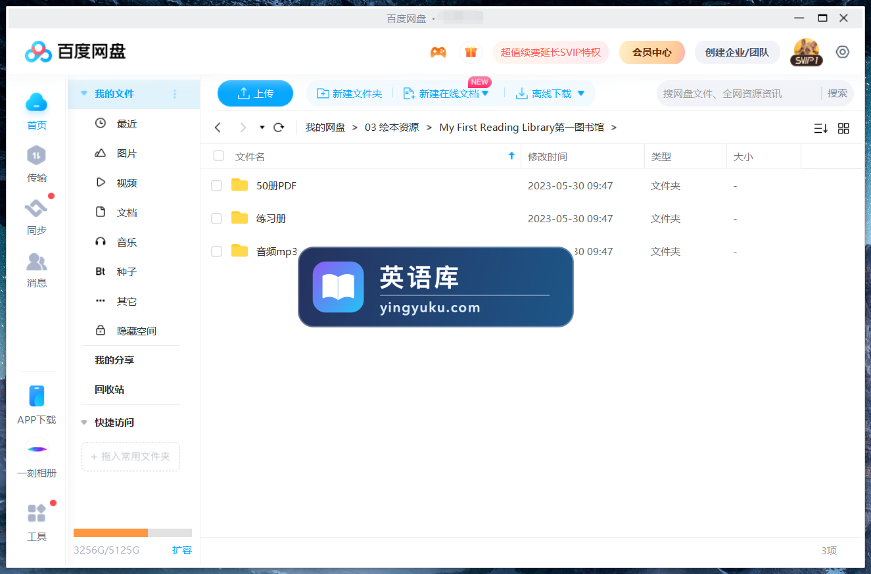Open the 传输 transfer icon

pos(37,156)
